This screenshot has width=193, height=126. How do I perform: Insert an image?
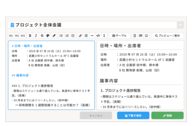141,36
